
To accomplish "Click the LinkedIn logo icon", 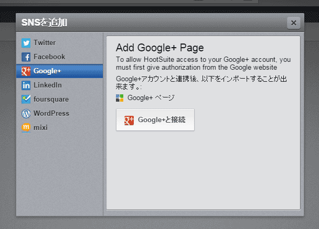I will (26, 85).
